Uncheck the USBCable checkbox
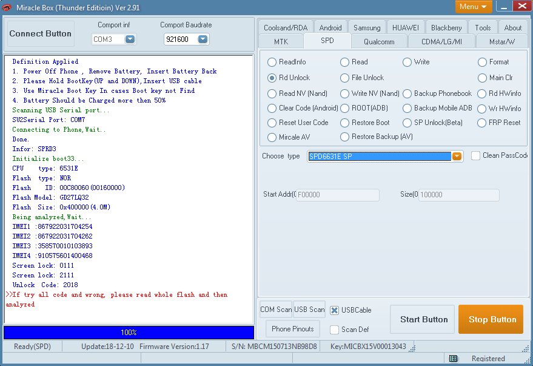The width and height of the screenshot is (533, 366). point(335,310)
